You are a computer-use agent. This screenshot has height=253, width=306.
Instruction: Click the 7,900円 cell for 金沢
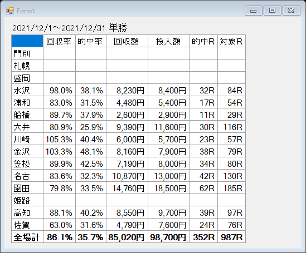pos(169,151)
